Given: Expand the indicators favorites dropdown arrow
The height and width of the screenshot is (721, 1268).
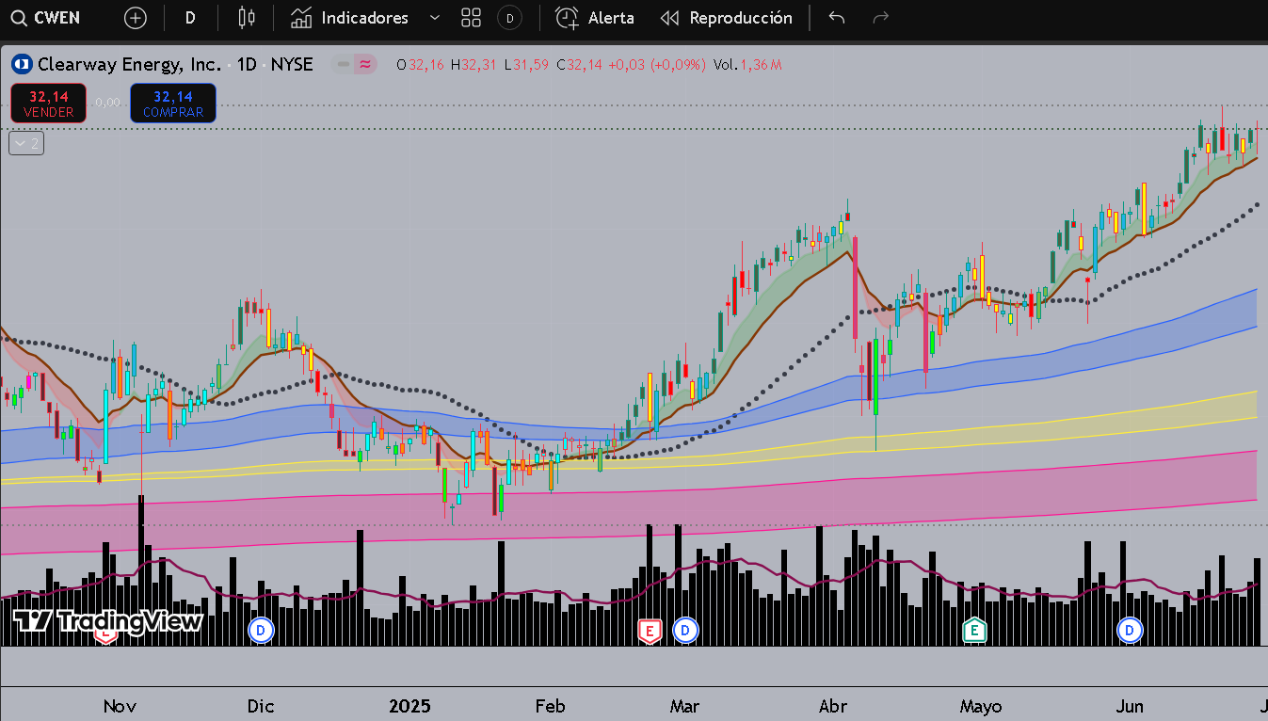Looking at the screenshot, I should 434,18.
